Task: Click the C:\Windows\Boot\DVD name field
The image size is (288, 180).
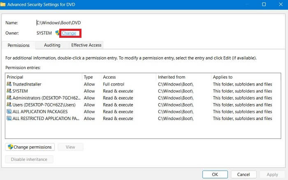Action: (x=59, y=23)
